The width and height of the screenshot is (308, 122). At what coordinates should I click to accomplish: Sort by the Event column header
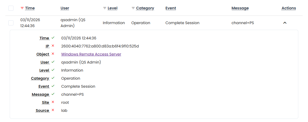click(x=171, y=8)
